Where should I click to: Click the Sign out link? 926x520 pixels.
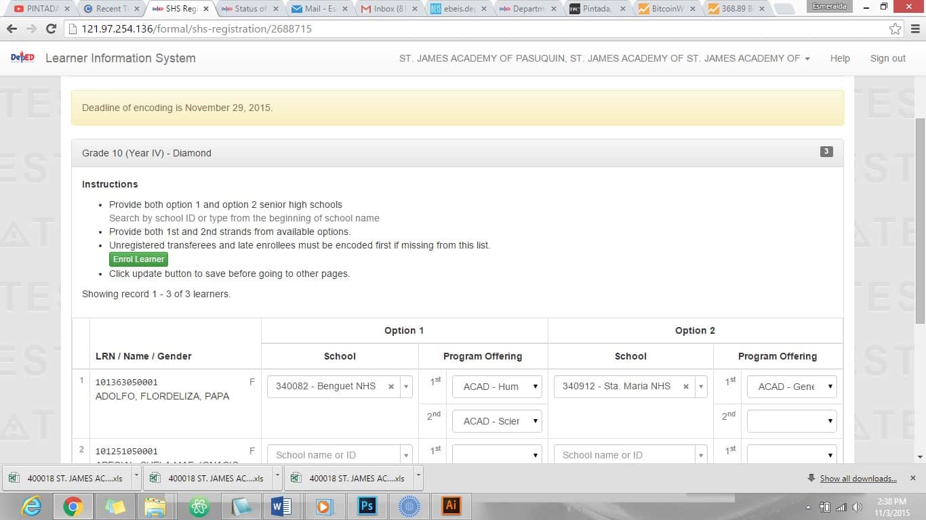[x=887, y=58]
